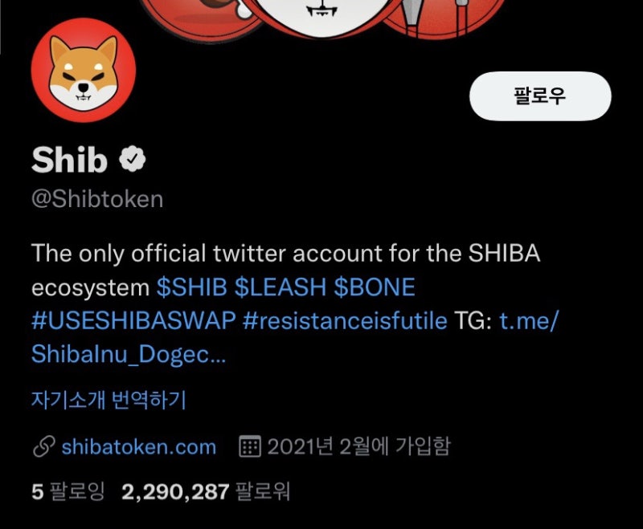The height and width of the screenshot is (529, 643).
Task: Tap the 2021년 2월에 가입함 join date
Action: [x=358, y=446]
